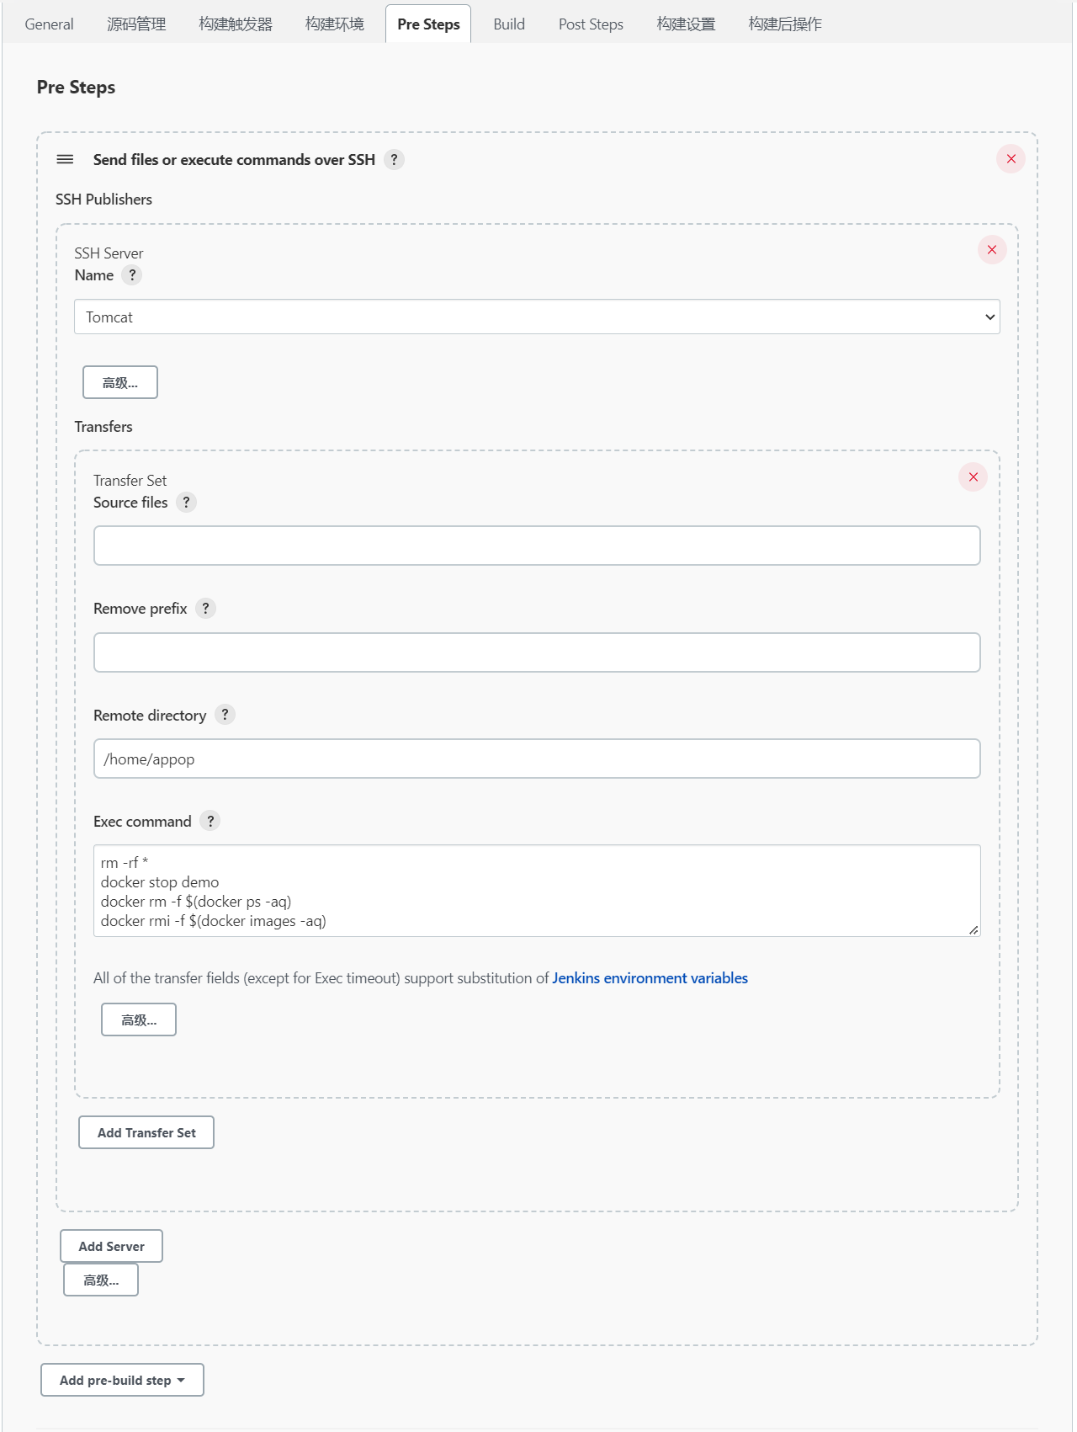
Task: Switch to the Post Steps tab
Action: 591,24
